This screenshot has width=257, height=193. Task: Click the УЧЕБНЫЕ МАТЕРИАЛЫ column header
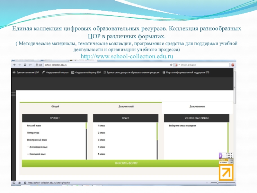[197, 118]
